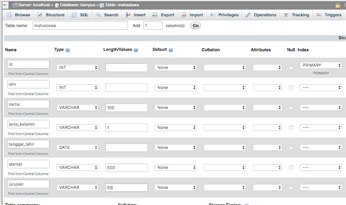
Task: Click the nim name input field
Action: tap(28, 84)
